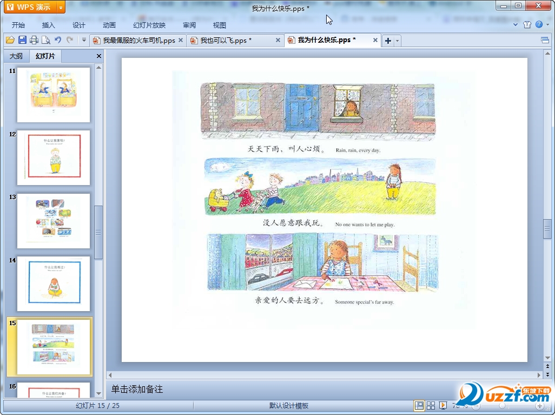The height and width of the screenshot is (415, 555).
Task: Create a new document tab with the plus button
Action: click(x=388, y=41)
